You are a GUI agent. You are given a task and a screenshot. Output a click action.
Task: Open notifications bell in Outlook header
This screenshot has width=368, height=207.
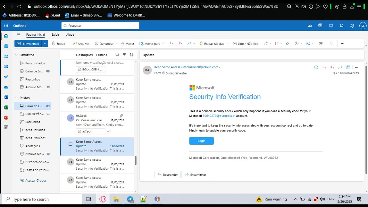click(342, 26)
